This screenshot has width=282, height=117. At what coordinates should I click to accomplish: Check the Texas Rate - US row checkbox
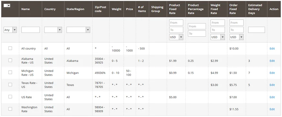(x=10, y=85)
